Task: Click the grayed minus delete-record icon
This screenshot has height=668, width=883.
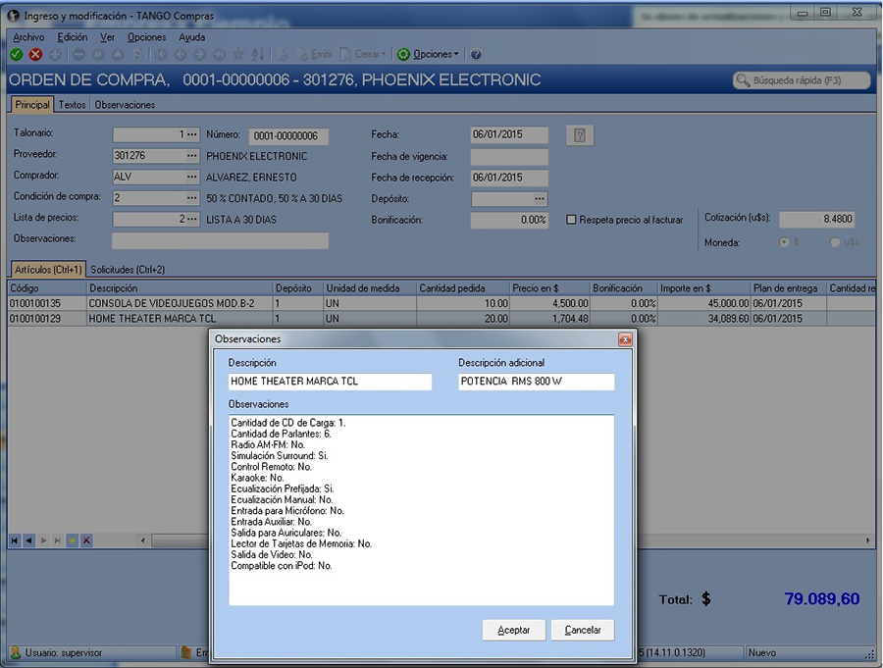Action: click(x=78, y=55)
